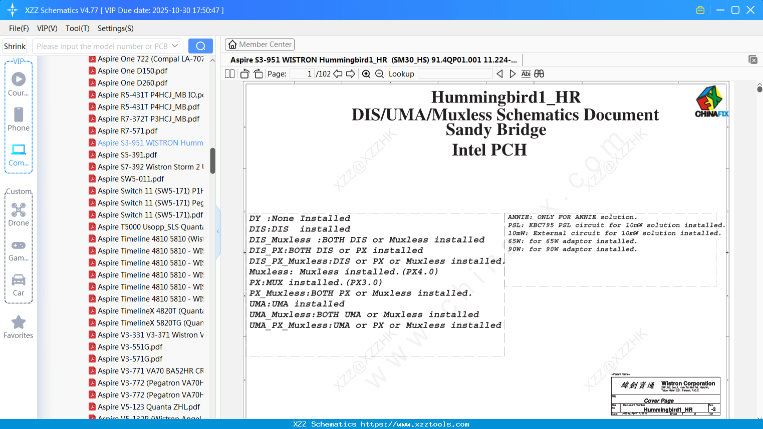Click the Shrink button
This screenshot has height=429, width=763.
(15, 46)
